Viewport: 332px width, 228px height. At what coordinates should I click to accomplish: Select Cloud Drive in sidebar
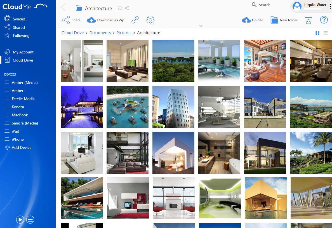pyautogui.click(x=19, y=60)
